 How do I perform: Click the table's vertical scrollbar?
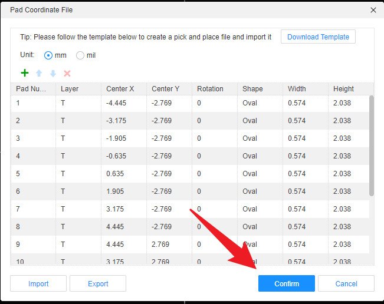(371, 145)
